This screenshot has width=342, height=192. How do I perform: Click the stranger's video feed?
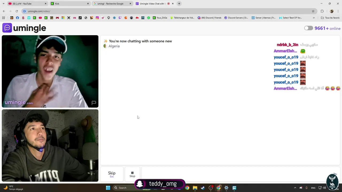coord(50,71)
